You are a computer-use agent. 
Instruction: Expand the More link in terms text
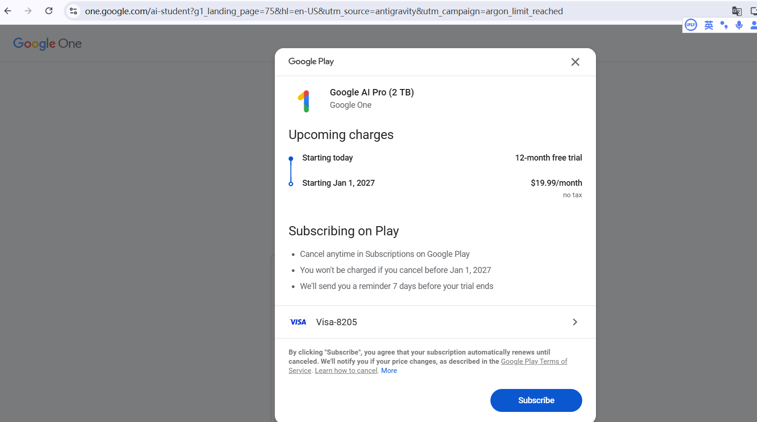[389, 371]
